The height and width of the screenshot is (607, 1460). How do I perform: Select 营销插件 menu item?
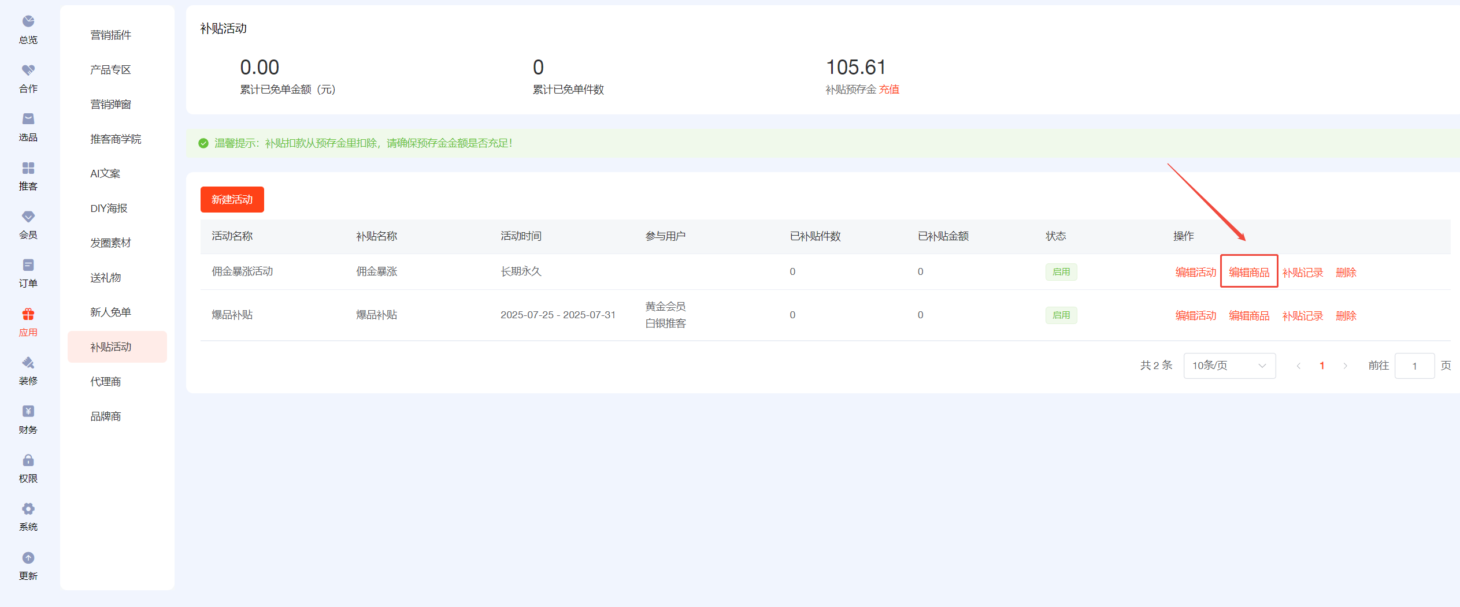pyautogui.click(x=110, y=35)
